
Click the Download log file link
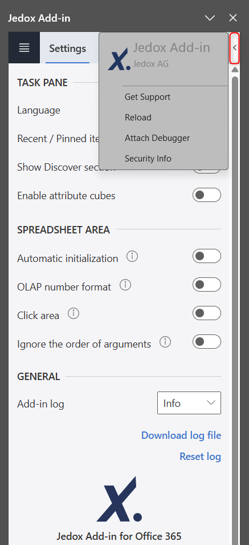pyautogui.click(x=181, y=435)
